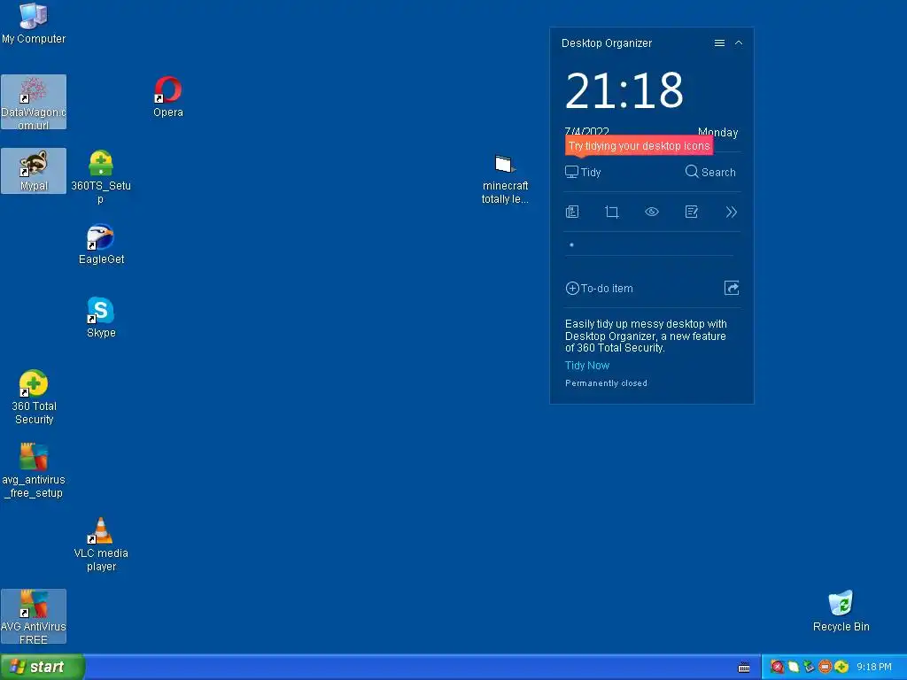
Task: Click the orange circular tray icon
Action: (826, 667)
